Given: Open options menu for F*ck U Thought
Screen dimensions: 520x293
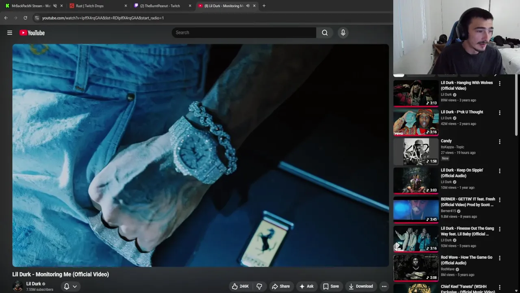Looking at the screenshot, I should pos(500,113).
